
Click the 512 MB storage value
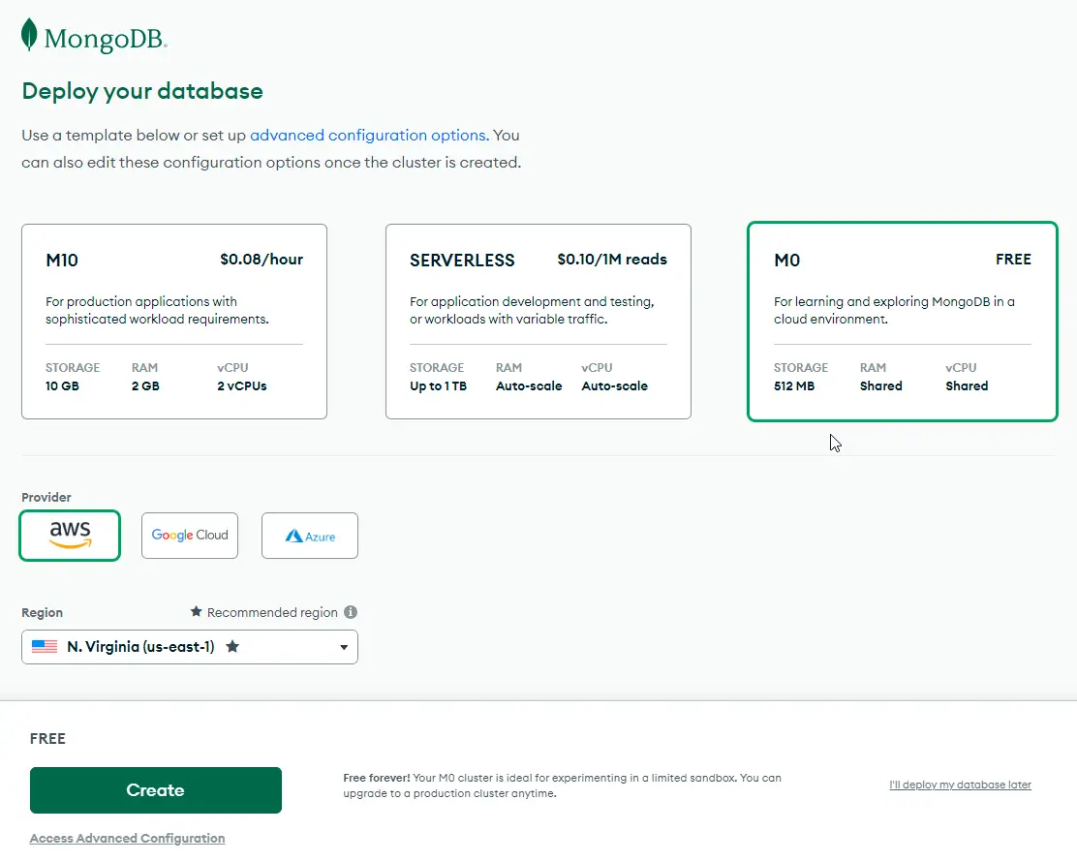pyautogui.click(x=794, y=386)
